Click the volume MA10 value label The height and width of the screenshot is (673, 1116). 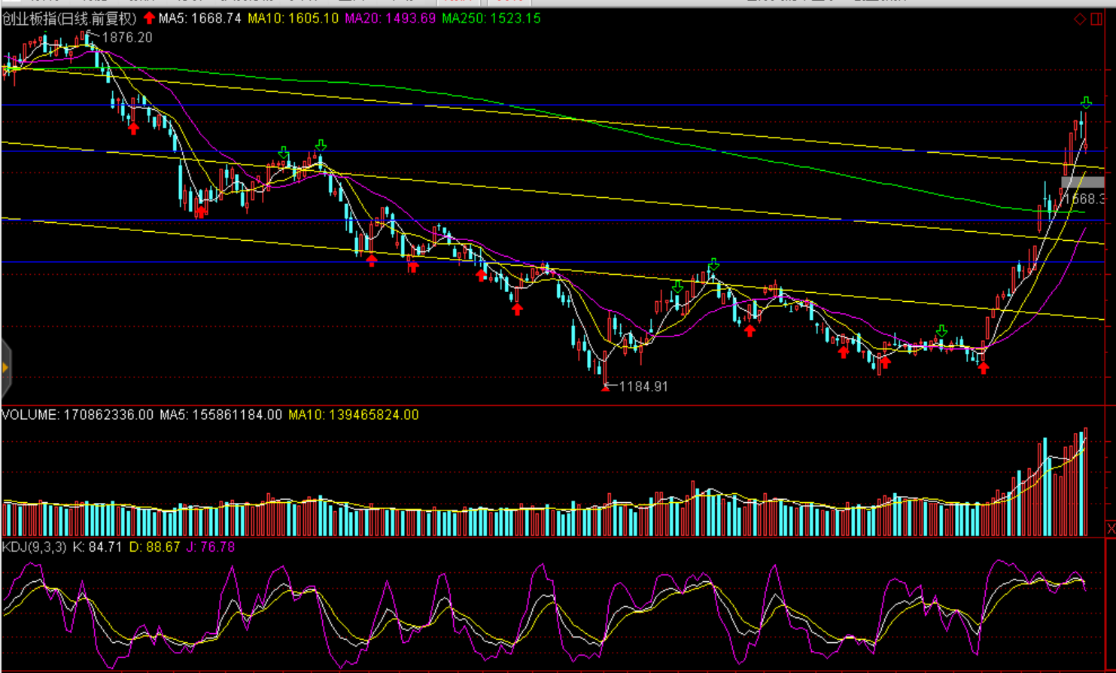353,415
